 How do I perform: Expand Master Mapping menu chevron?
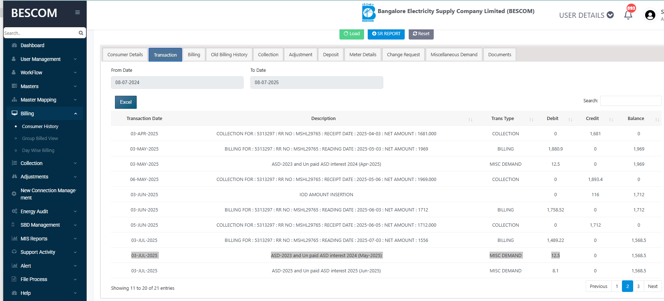(x=75, y=100)
